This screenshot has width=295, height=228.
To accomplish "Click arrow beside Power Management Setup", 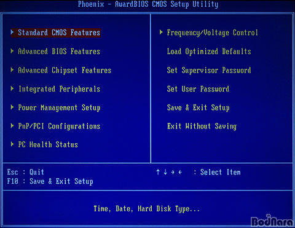I will pos(12,107).
